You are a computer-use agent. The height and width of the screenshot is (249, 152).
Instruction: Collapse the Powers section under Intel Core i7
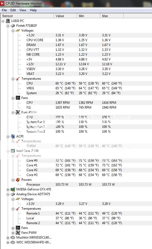(x=13, y=180)
